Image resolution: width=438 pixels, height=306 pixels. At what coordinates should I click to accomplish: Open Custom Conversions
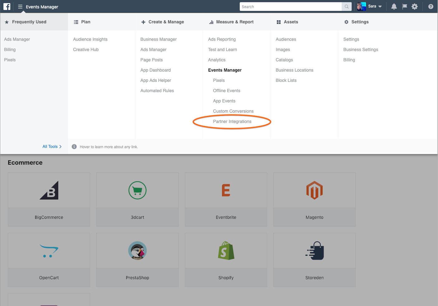233,111
